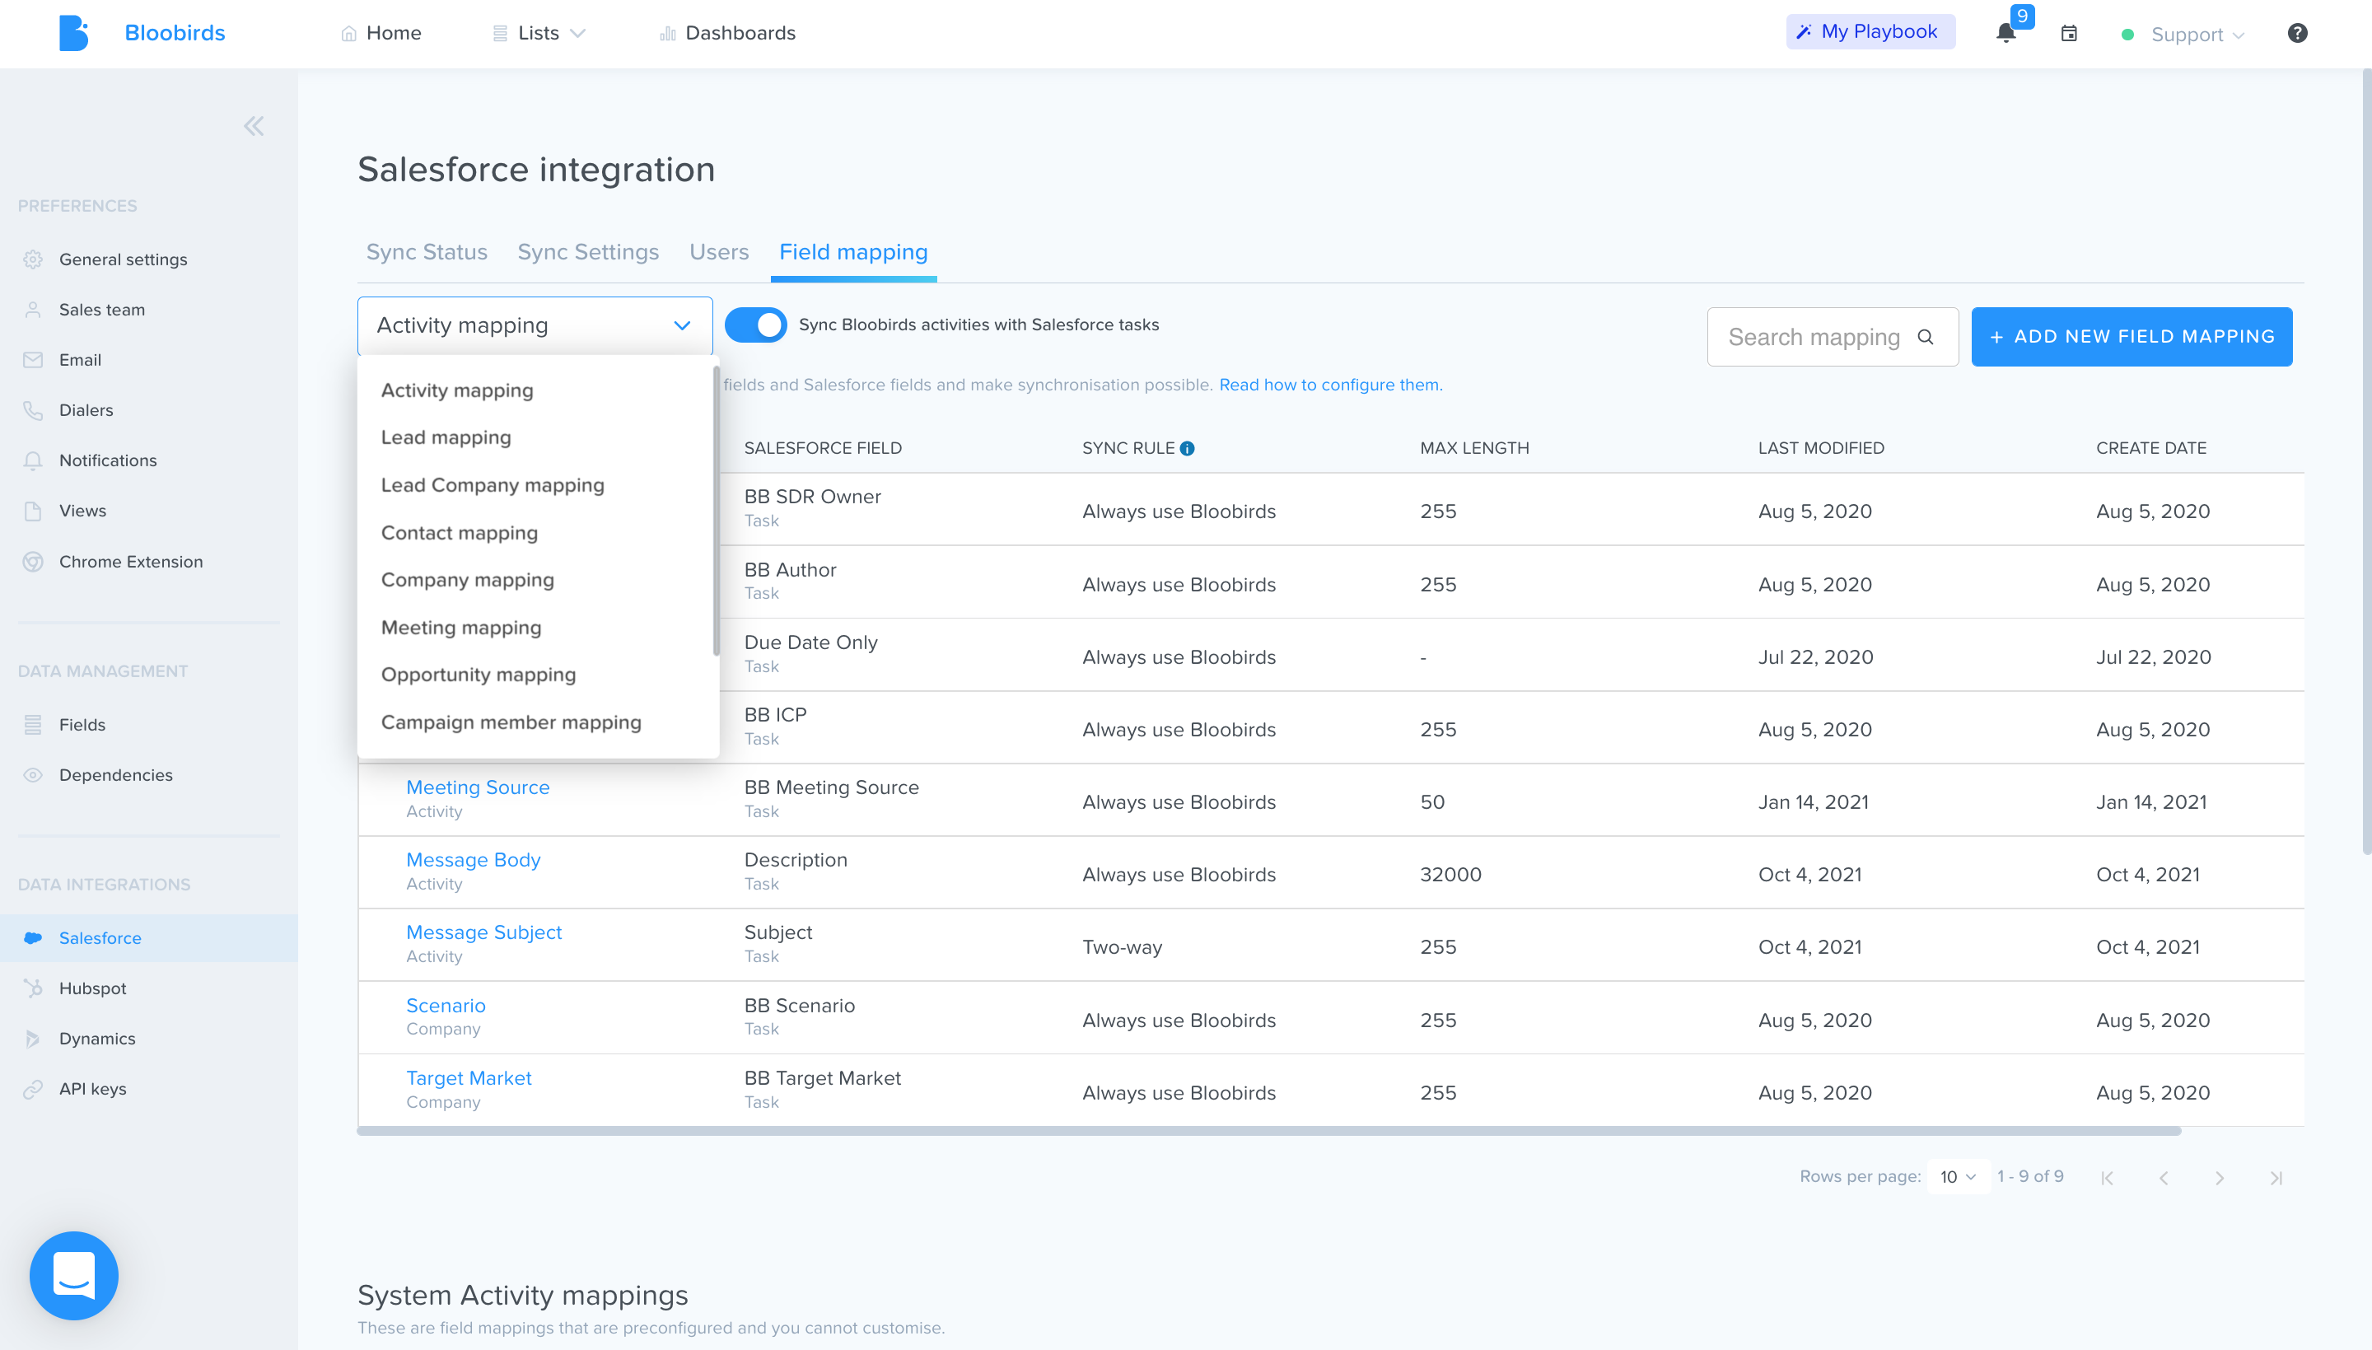Collapse the Activity mapping dropdown
The image size is (2372, 1350).
pos(535,325)
